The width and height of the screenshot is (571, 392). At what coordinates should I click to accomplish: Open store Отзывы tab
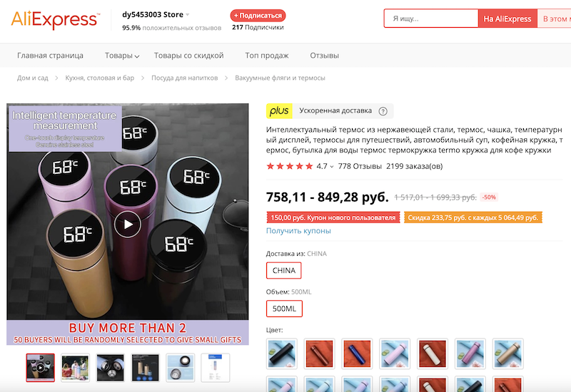(325, 56)
